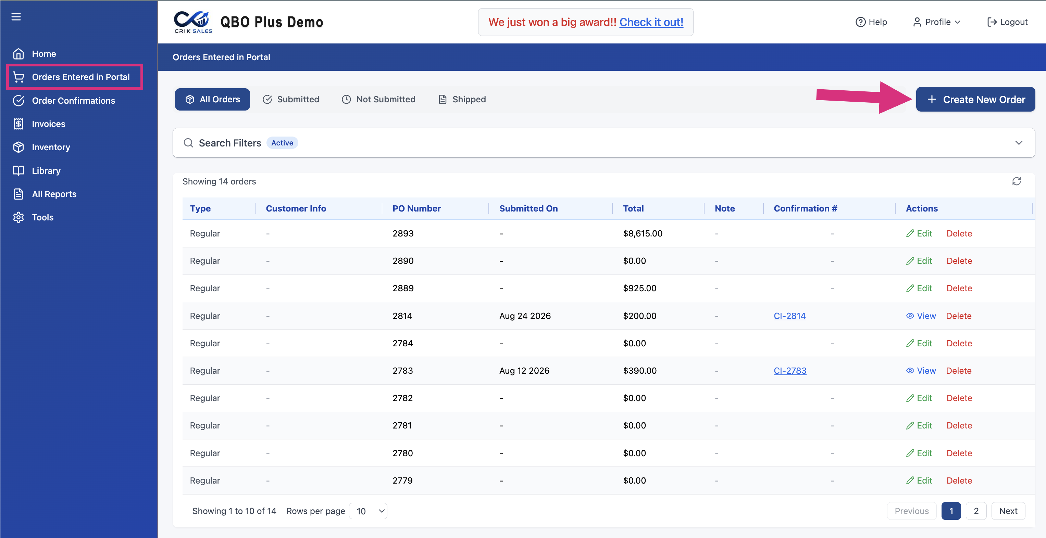
Task: Open confirmation link CI-2783
Action: [790, 370]
